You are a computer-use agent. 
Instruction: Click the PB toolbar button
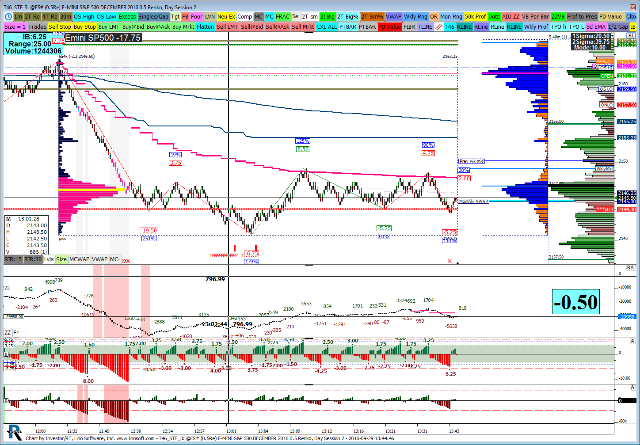186,17
